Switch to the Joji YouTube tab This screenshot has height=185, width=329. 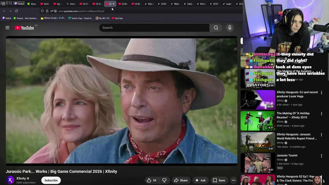coord(58,4)
